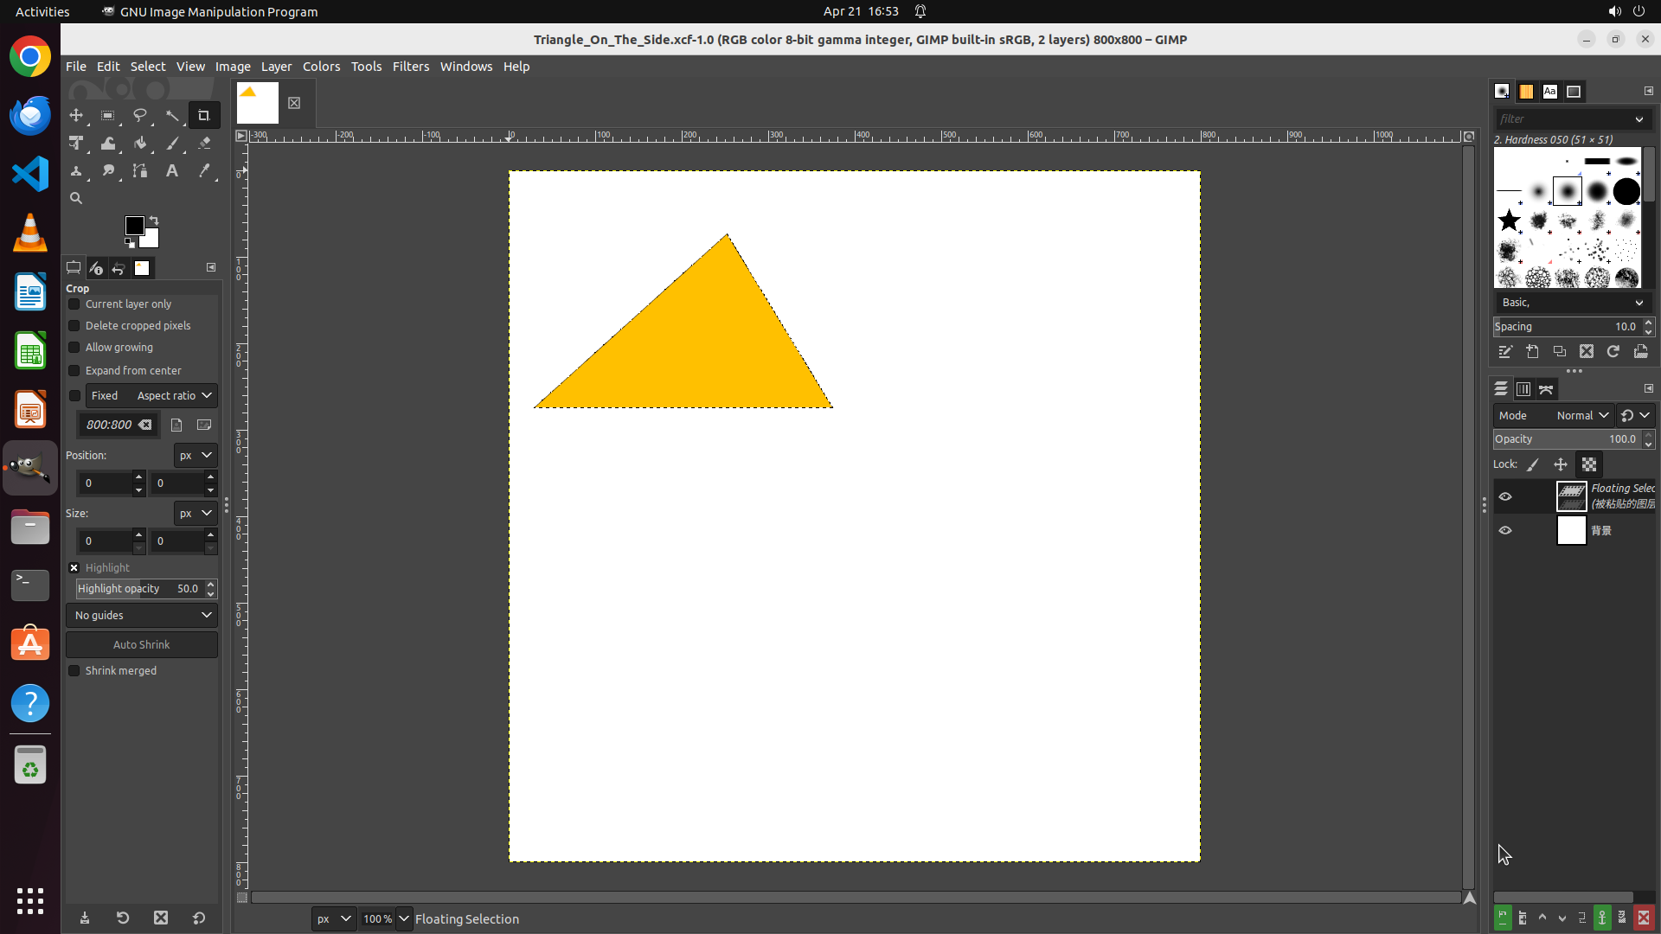Image resolution: width=1661 pixels, height=934 pixels.
Task: Toggle lock alpha channel button
Action: point(1589,464)
